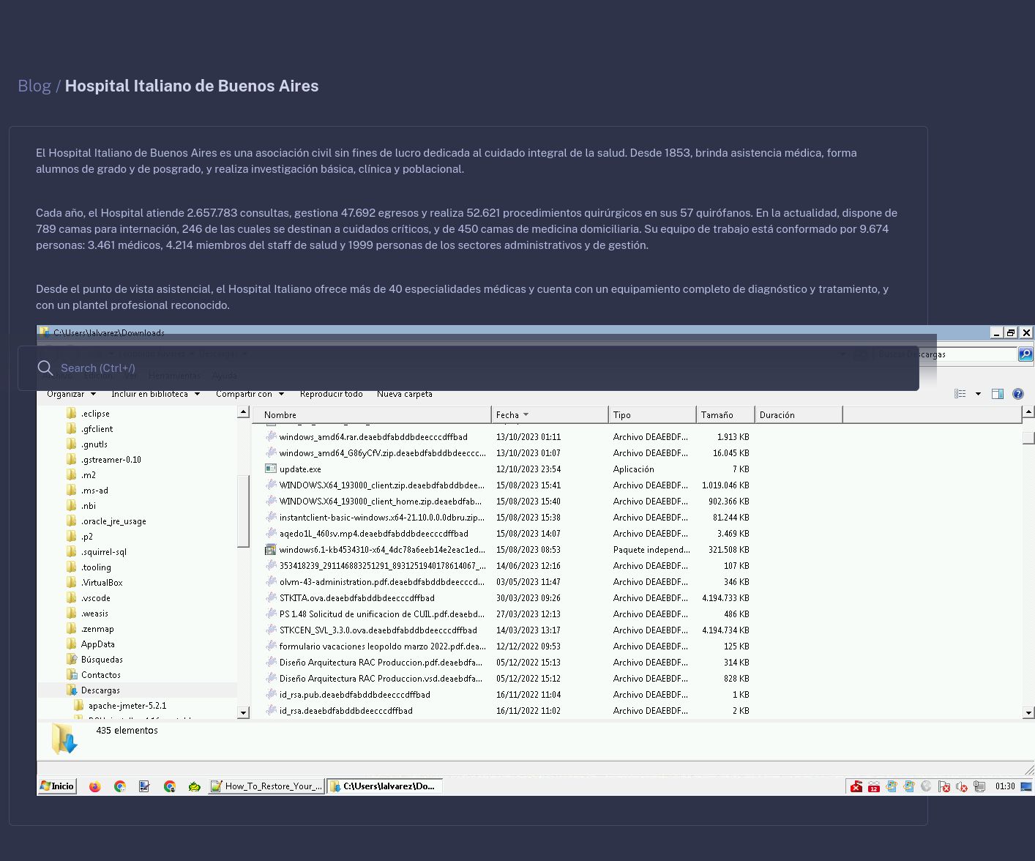1035x861 pixels.
Task: Click the Inicio start button
Action: tap(57, 786)
